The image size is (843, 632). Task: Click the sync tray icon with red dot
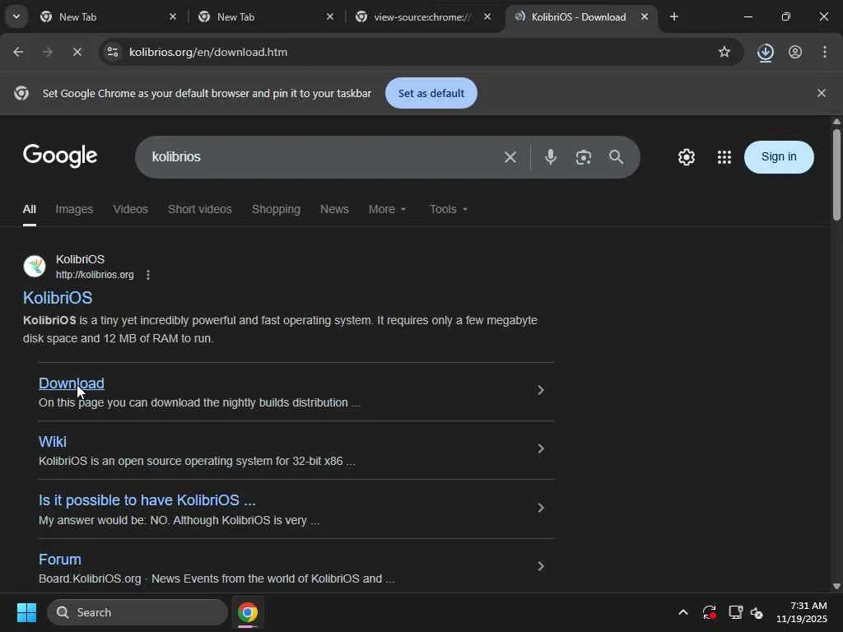(709, 612)
